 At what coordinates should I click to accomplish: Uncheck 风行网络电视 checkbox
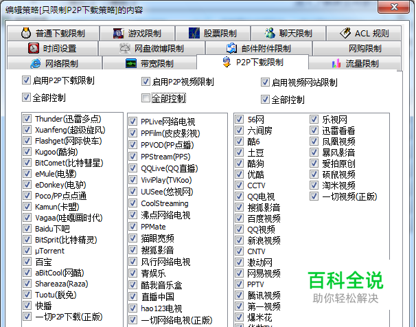tap(132, 262)
